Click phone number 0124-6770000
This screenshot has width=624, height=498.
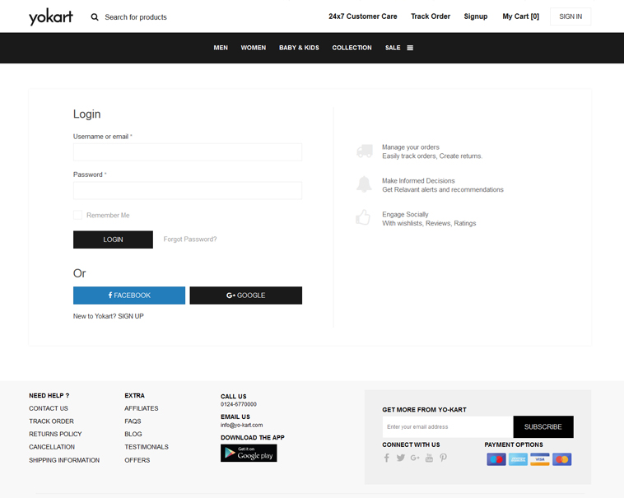[x=239, y=404]
